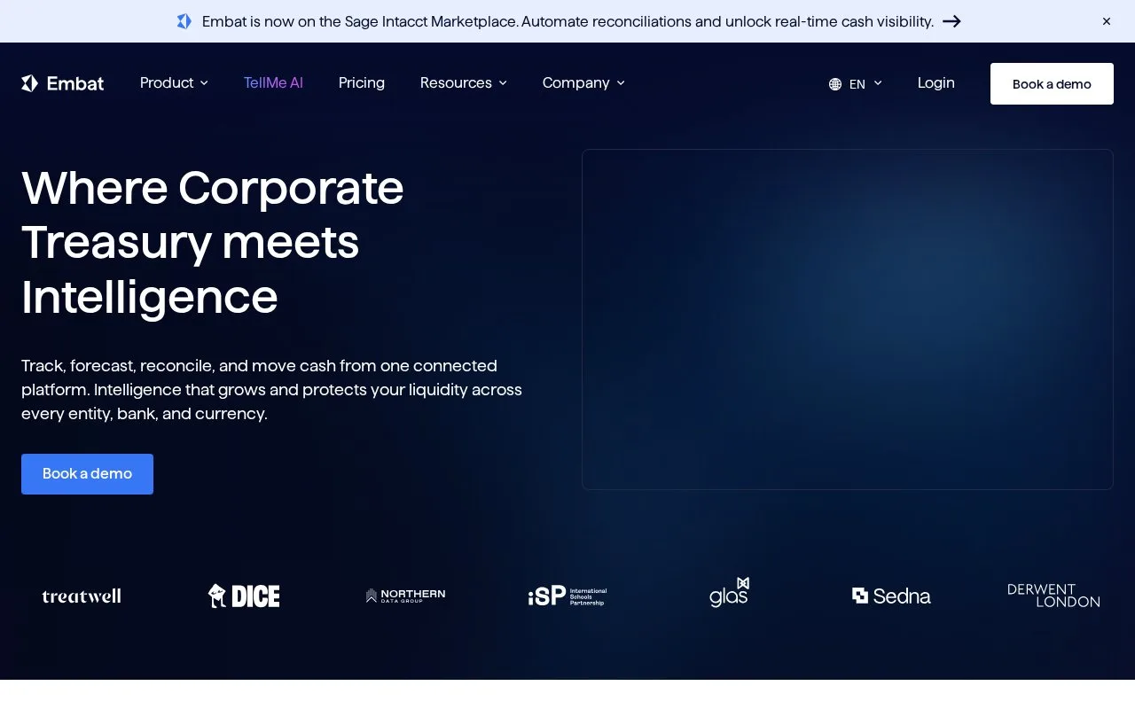Click the ISP International Schools Partnership logo
This screenshot has height=709, width=1135.
567,596
